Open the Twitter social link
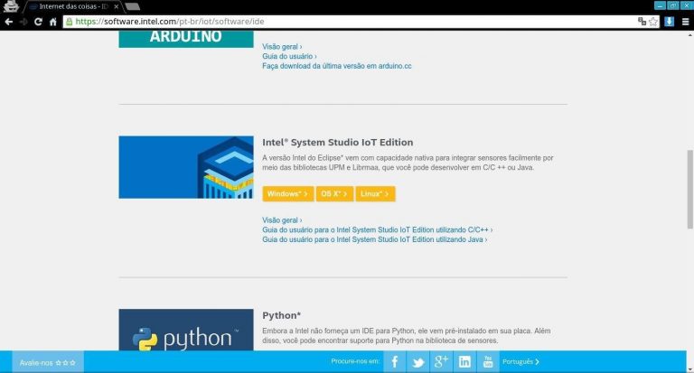 [417, 361]
